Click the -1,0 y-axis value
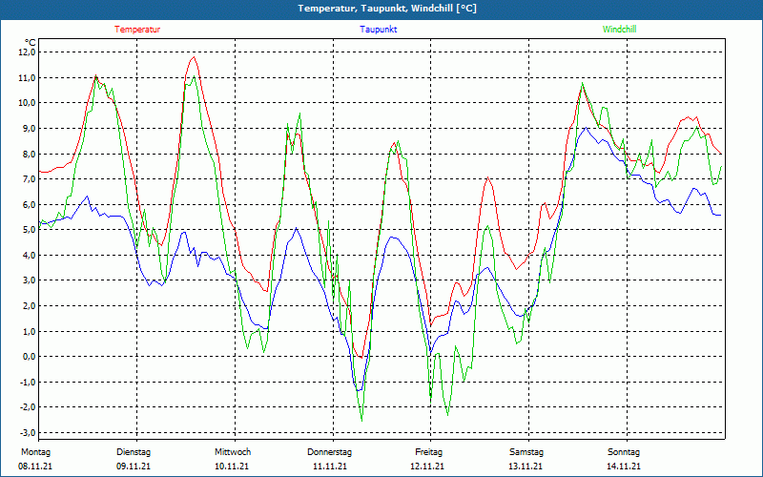763x477 pixels. click(28, 383)
